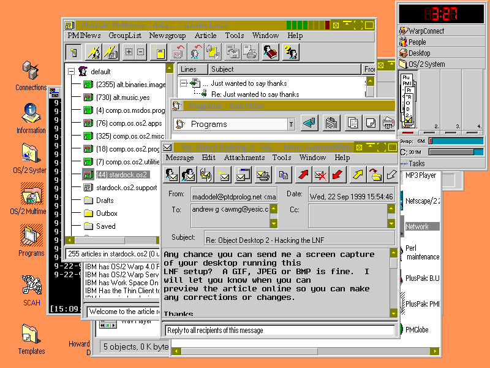The image size is (490, 368).
Task: Open the Attachments menu in message window
Action: click(x=244, y=158)
